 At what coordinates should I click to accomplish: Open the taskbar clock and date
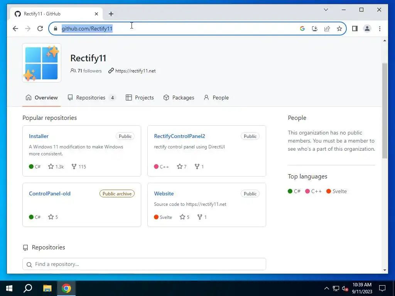362,288
